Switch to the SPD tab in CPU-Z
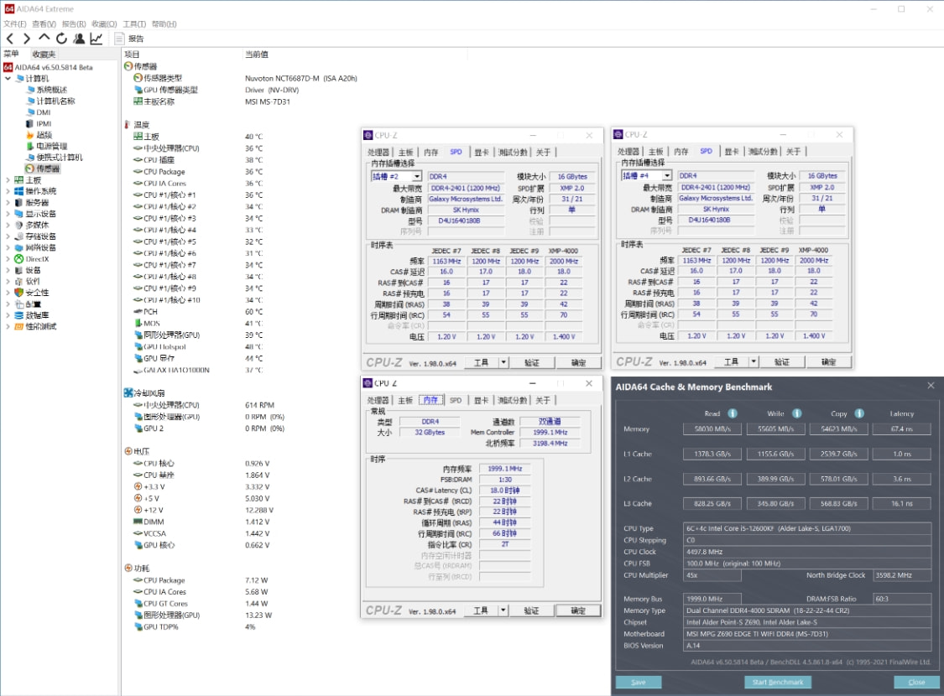 coord(456,152)
